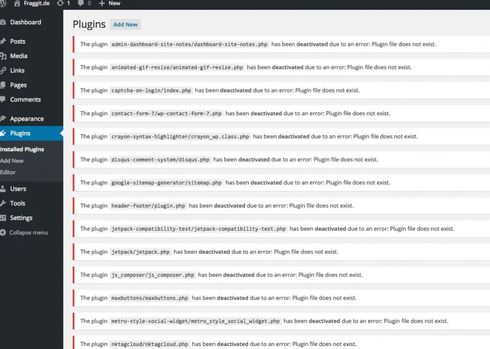The image size is (490, 349).
Task: Open the plugin Editor submenu link
Action: [x=8, y=172]
